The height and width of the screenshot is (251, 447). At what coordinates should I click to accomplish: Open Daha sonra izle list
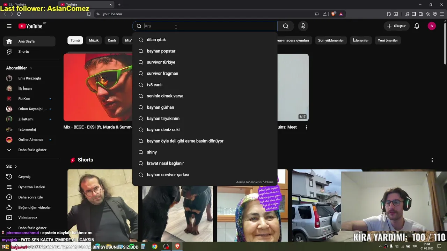[x=29, y=197]
